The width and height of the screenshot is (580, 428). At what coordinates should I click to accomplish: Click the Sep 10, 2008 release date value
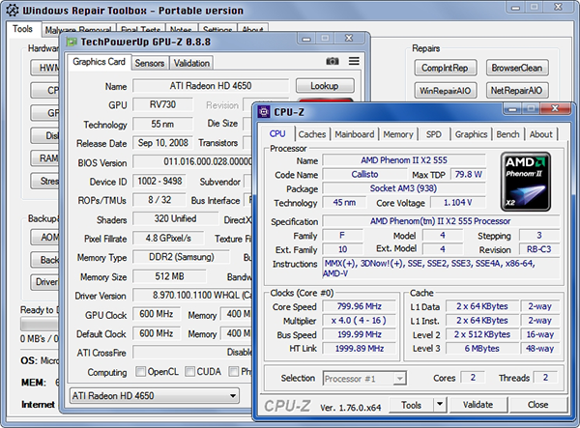pyautogui.click(x=162, y=143)
